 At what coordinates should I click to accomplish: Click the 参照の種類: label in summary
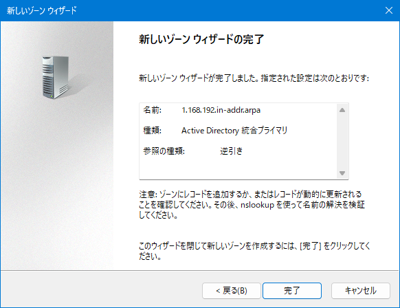164,151
